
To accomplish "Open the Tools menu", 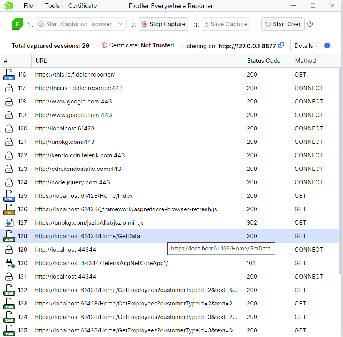I will point(52,6).
